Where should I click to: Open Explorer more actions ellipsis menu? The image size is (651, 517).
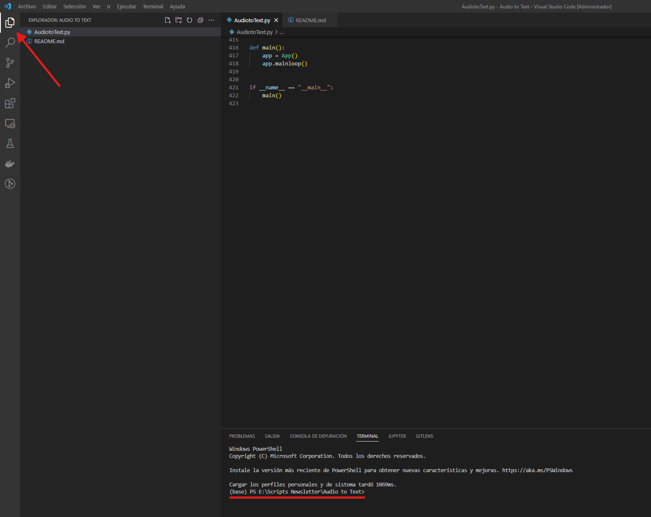tap(211, 20)
